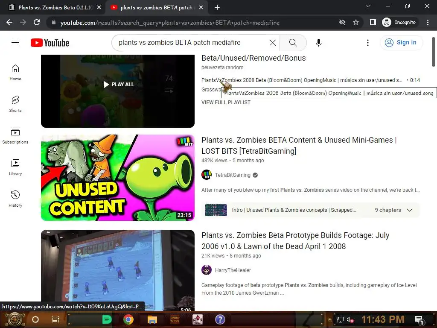Open Chrome from the taskbar
Screen dimensions: 437x328
(128, 319)
